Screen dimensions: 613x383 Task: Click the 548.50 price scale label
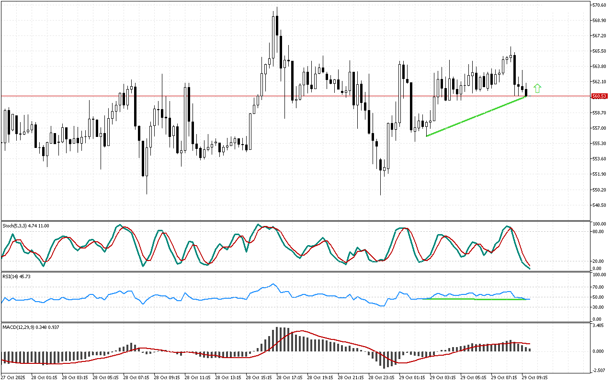[600, 205]
